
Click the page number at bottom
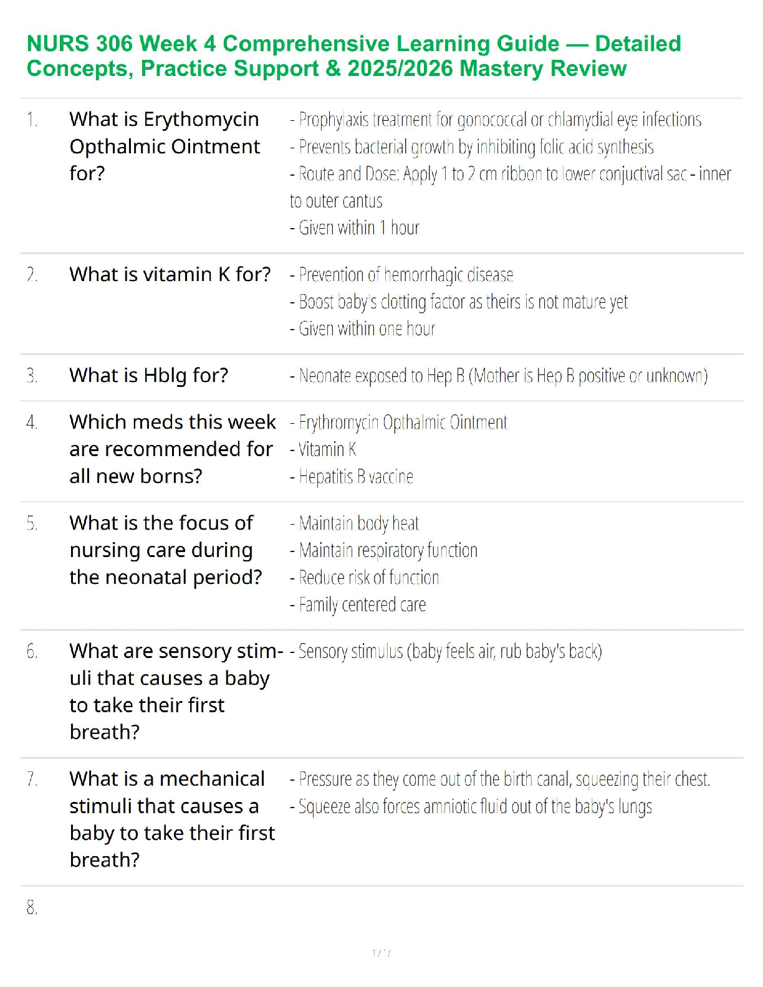(x=381, y=953)
